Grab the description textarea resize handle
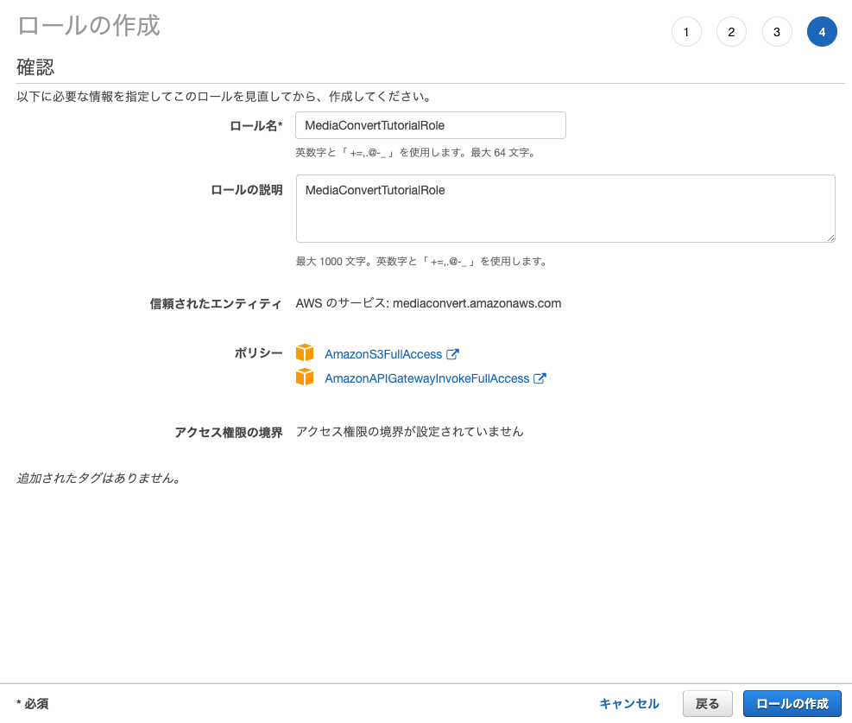 click(830, 238)
